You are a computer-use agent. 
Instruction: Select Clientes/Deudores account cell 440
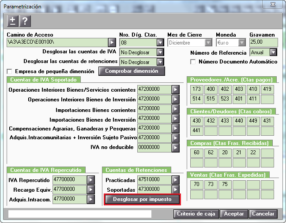239,121
